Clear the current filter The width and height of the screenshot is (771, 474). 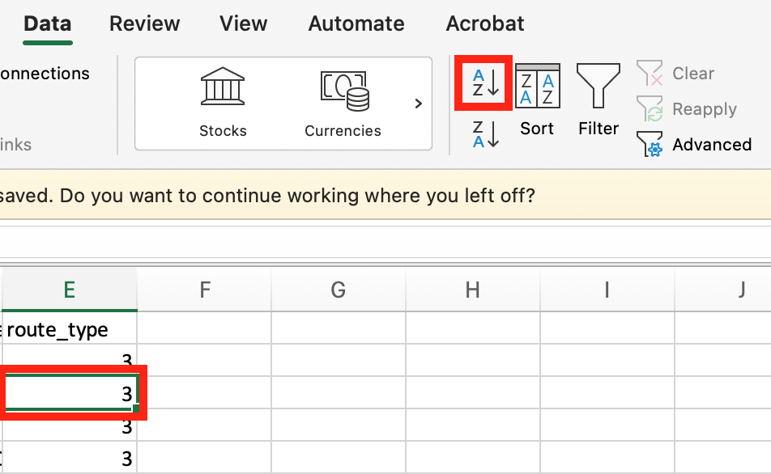point(676,73)
